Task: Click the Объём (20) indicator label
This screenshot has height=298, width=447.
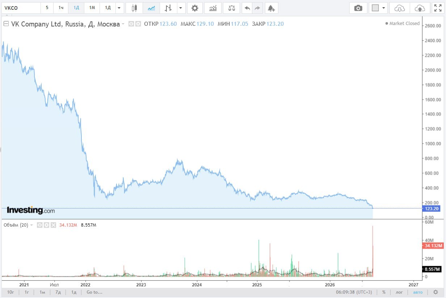Action: click(16, 225)
